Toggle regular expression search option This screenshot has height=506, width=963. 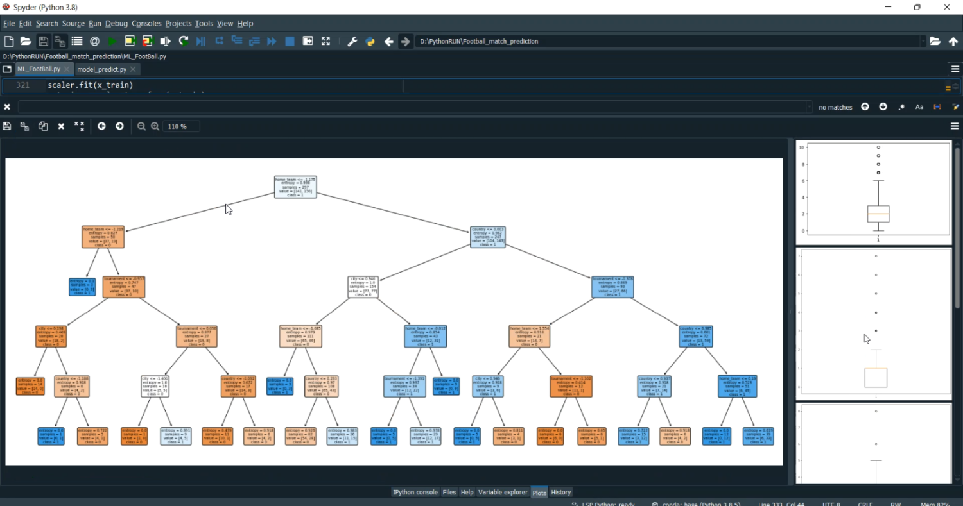(901, 107)
